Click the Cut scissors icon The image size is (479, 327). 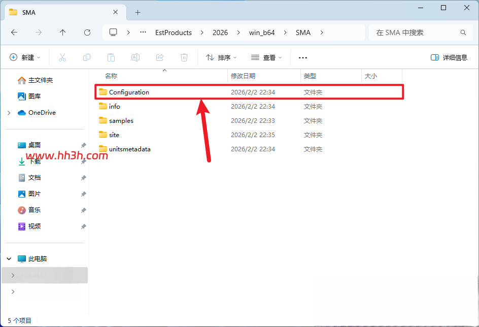(x=62, y=57)
